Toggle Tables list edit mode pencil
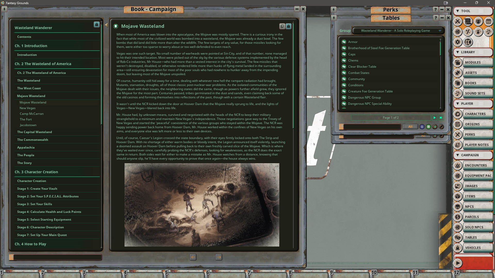 [441, 127]
